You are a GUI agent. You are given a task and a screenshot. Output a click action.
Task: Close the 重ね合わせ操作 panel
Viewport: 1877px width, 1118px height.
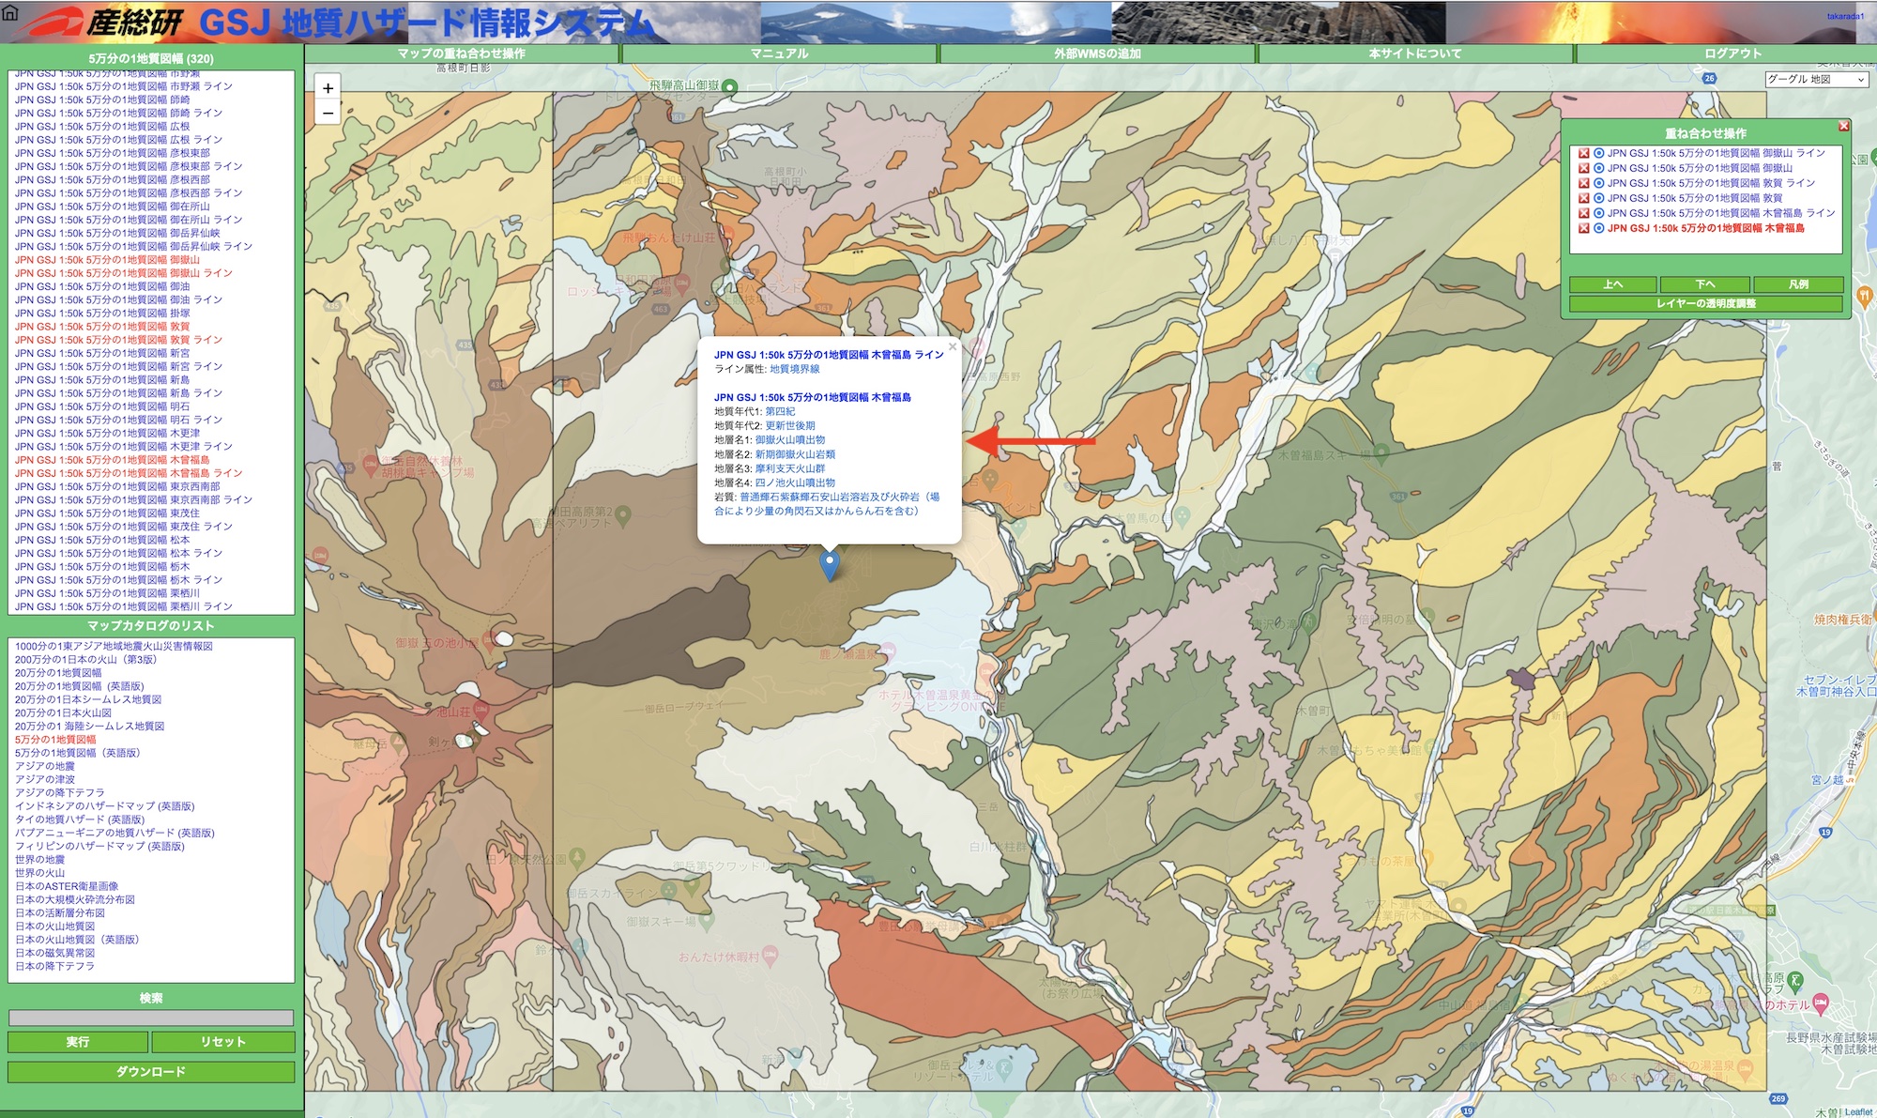pyautogui.click(x=1843, y=126)
